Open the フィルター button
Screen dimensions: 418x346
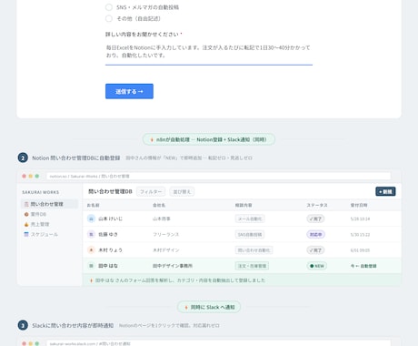coord(151,192)
